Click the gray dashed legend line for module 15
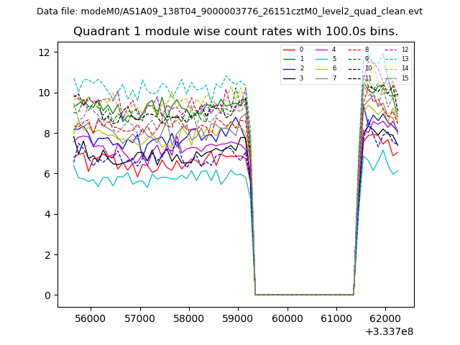The image size is (460, 345). (389, 78)
